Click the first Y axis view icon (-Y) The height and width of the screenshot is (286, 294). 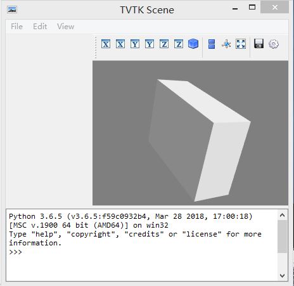point(135,44)
